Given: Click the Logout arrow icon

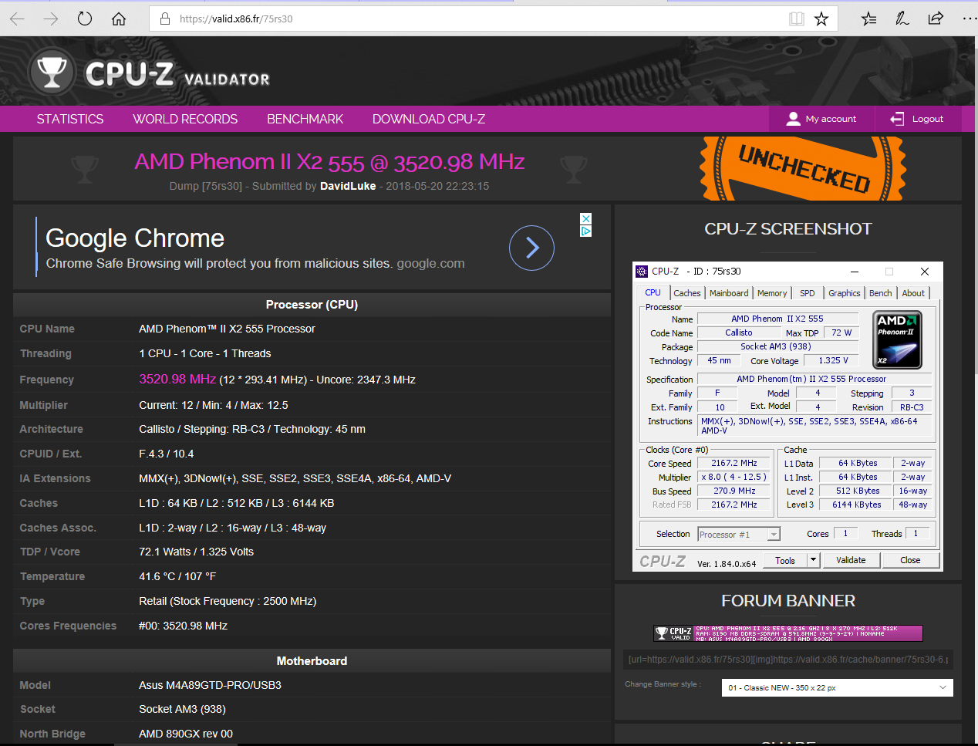Looking at the screenshot, I should [897, 119].
